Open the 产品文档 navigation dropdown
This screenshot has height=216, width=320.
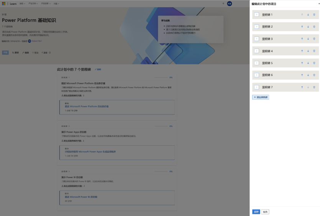(x=33, y=4)
